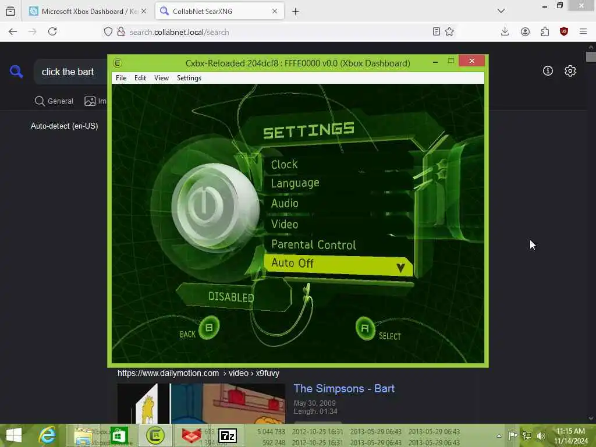The width and height of the screenshot is (596, 447).
Task: Click the network tray icon
Action: tap(527, 435)
